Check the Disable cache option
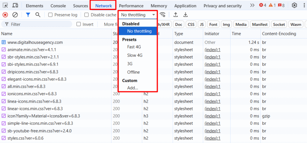 tap(86, 15)
